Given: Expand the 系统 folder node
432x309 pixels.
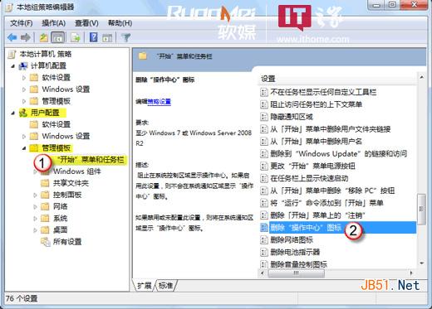Looking at the screenshot, I should [x=35, y=219].
